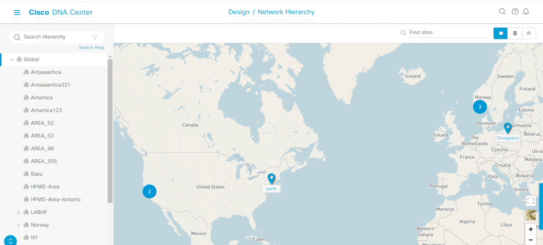Open the help question mark icon
543x245 pixels.
[515, 12]
